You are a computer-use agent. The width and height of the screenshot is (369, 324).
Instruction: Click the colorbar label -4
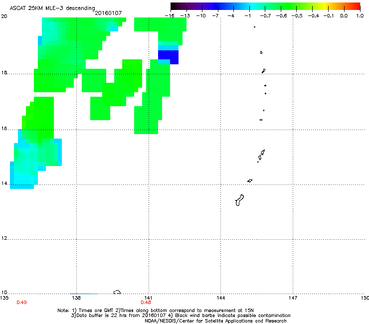point(231,16)
